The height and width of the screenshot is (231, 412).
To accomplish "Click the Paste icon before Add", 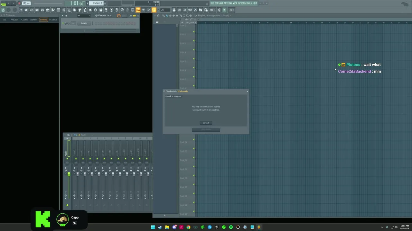I will coord(206,10).
